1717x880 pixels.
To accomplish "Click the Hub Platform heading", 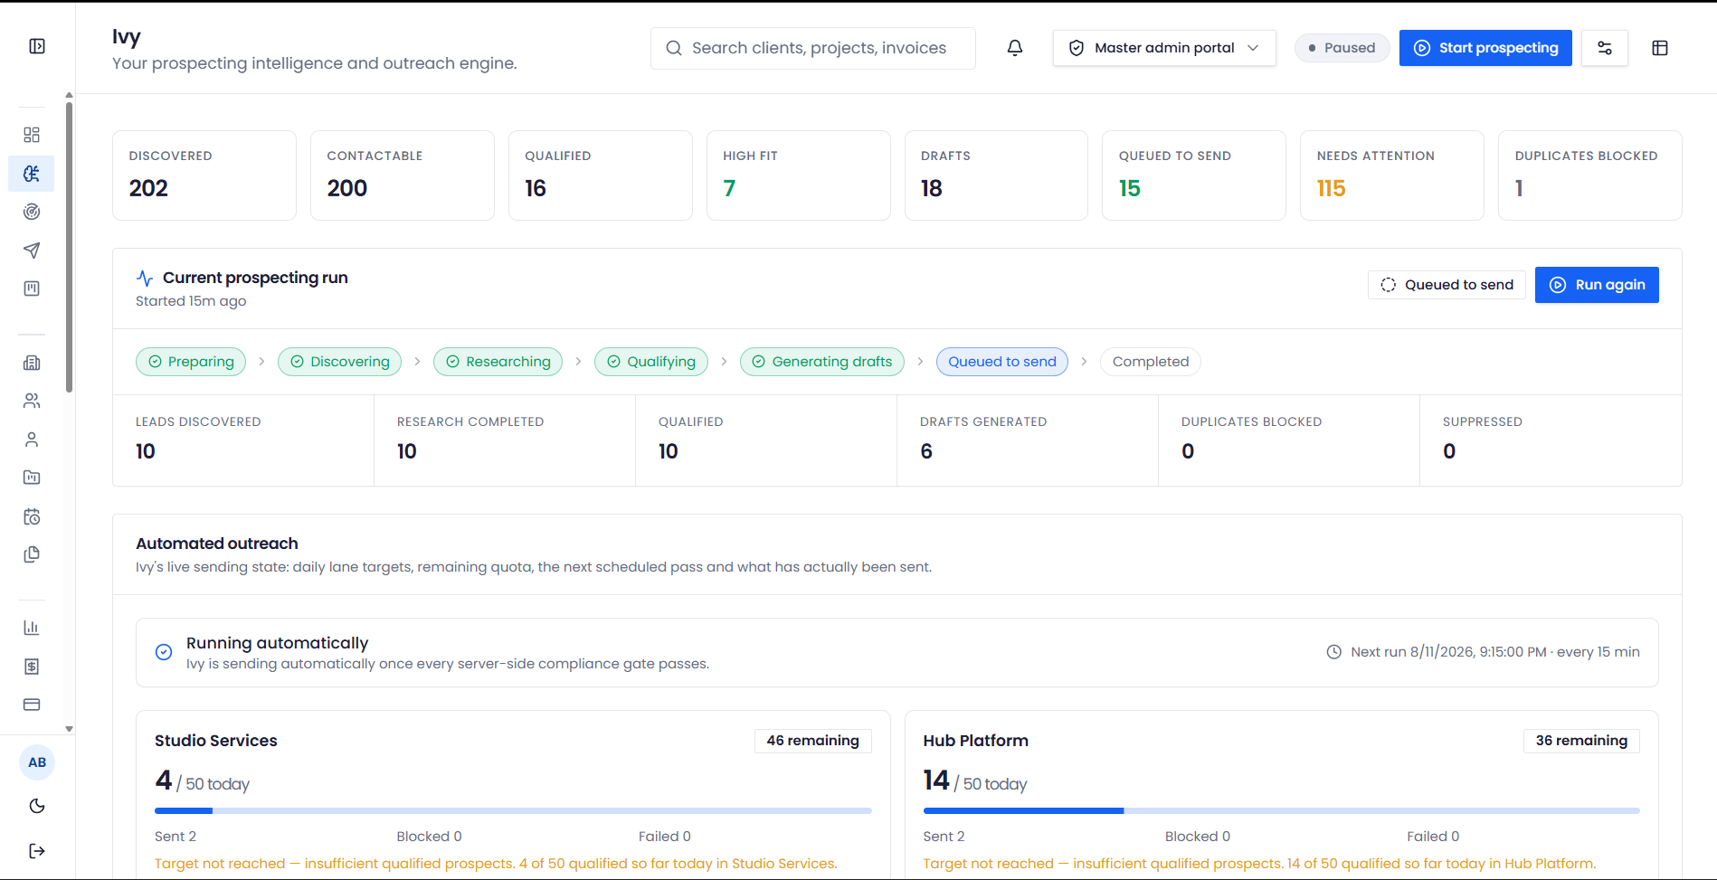I will click(x=975, y=741).
